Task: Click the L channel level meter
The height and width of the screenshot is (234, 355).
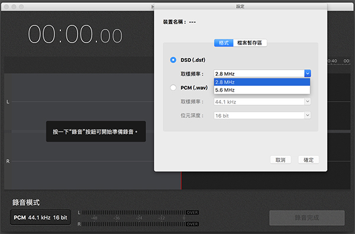Action: (134, 213)
